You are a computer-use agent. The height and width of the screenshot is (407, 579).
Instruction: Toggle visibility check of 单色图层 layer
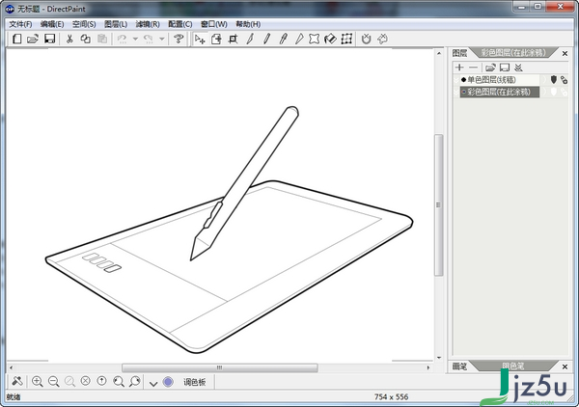tap(456, 80)
